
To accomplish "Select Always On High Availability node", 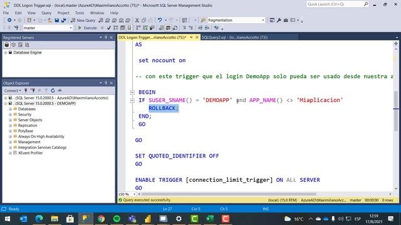I will point(41,136).
